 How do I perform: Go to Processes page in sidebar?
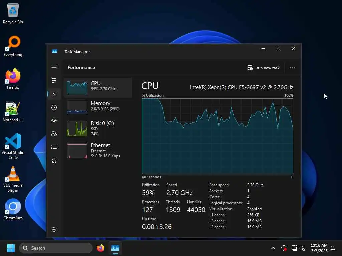pos(54,81)
